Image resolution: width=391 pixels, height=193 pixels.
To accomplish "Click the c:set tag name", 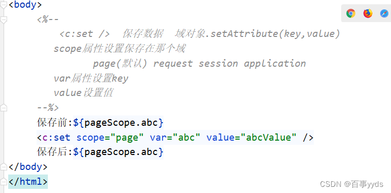I will 57,137.
